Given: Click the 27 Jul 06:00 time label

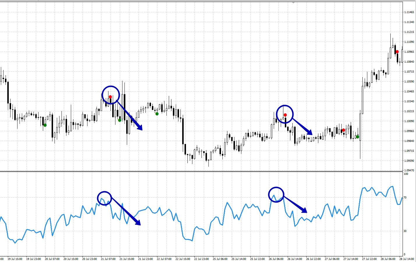Looking at the screenshot, I should click(x=332, y=259).
